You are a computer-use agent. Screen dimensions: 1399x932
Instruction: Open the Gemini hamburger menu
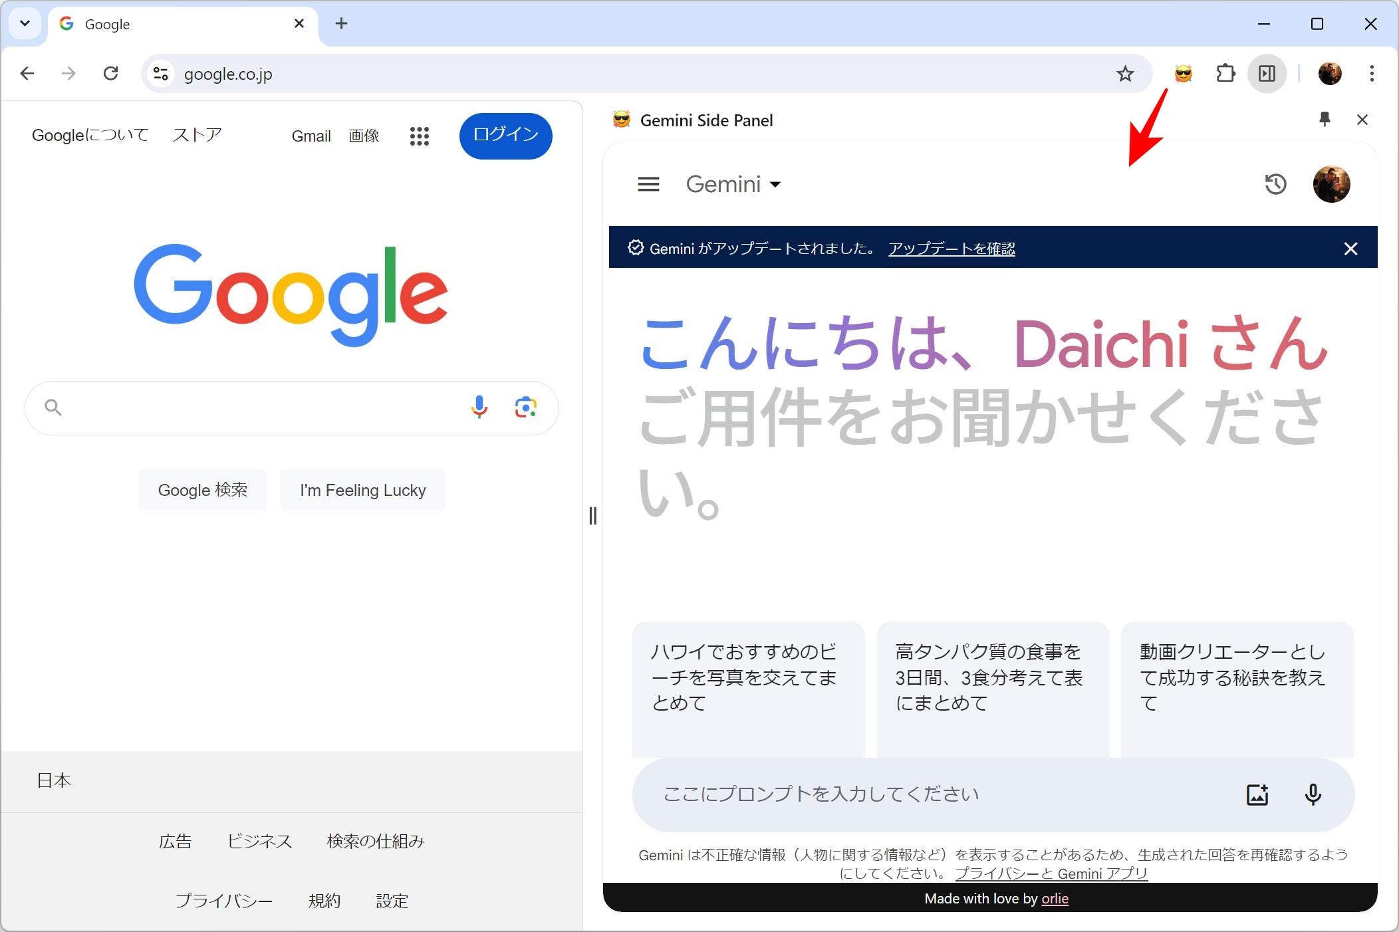pos(648,184)
